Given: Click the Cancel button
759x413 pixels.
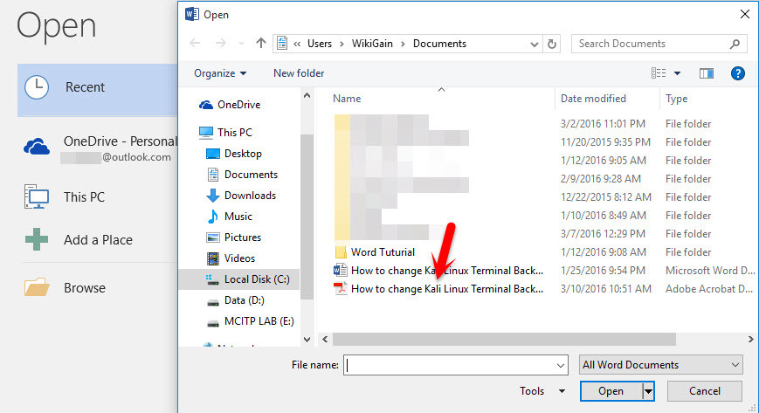Looking at the screenshot, I should coord(704,390).
